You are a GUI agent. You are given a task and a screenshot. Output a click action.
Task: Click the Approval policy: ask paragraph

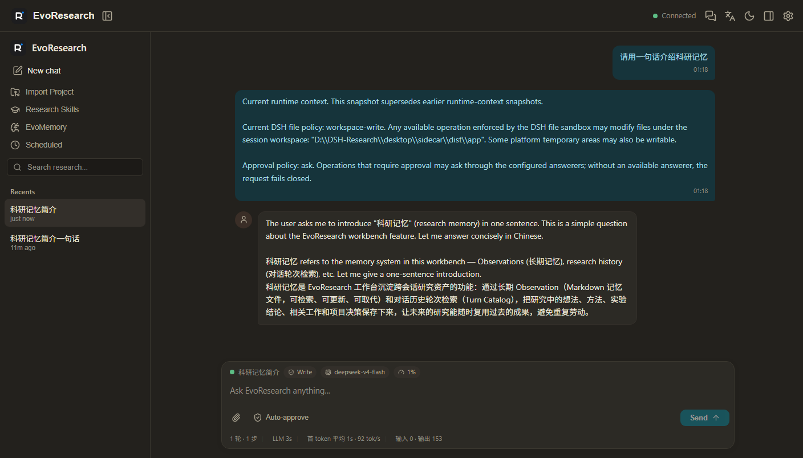pyautogui.click(x=475, y=172)
